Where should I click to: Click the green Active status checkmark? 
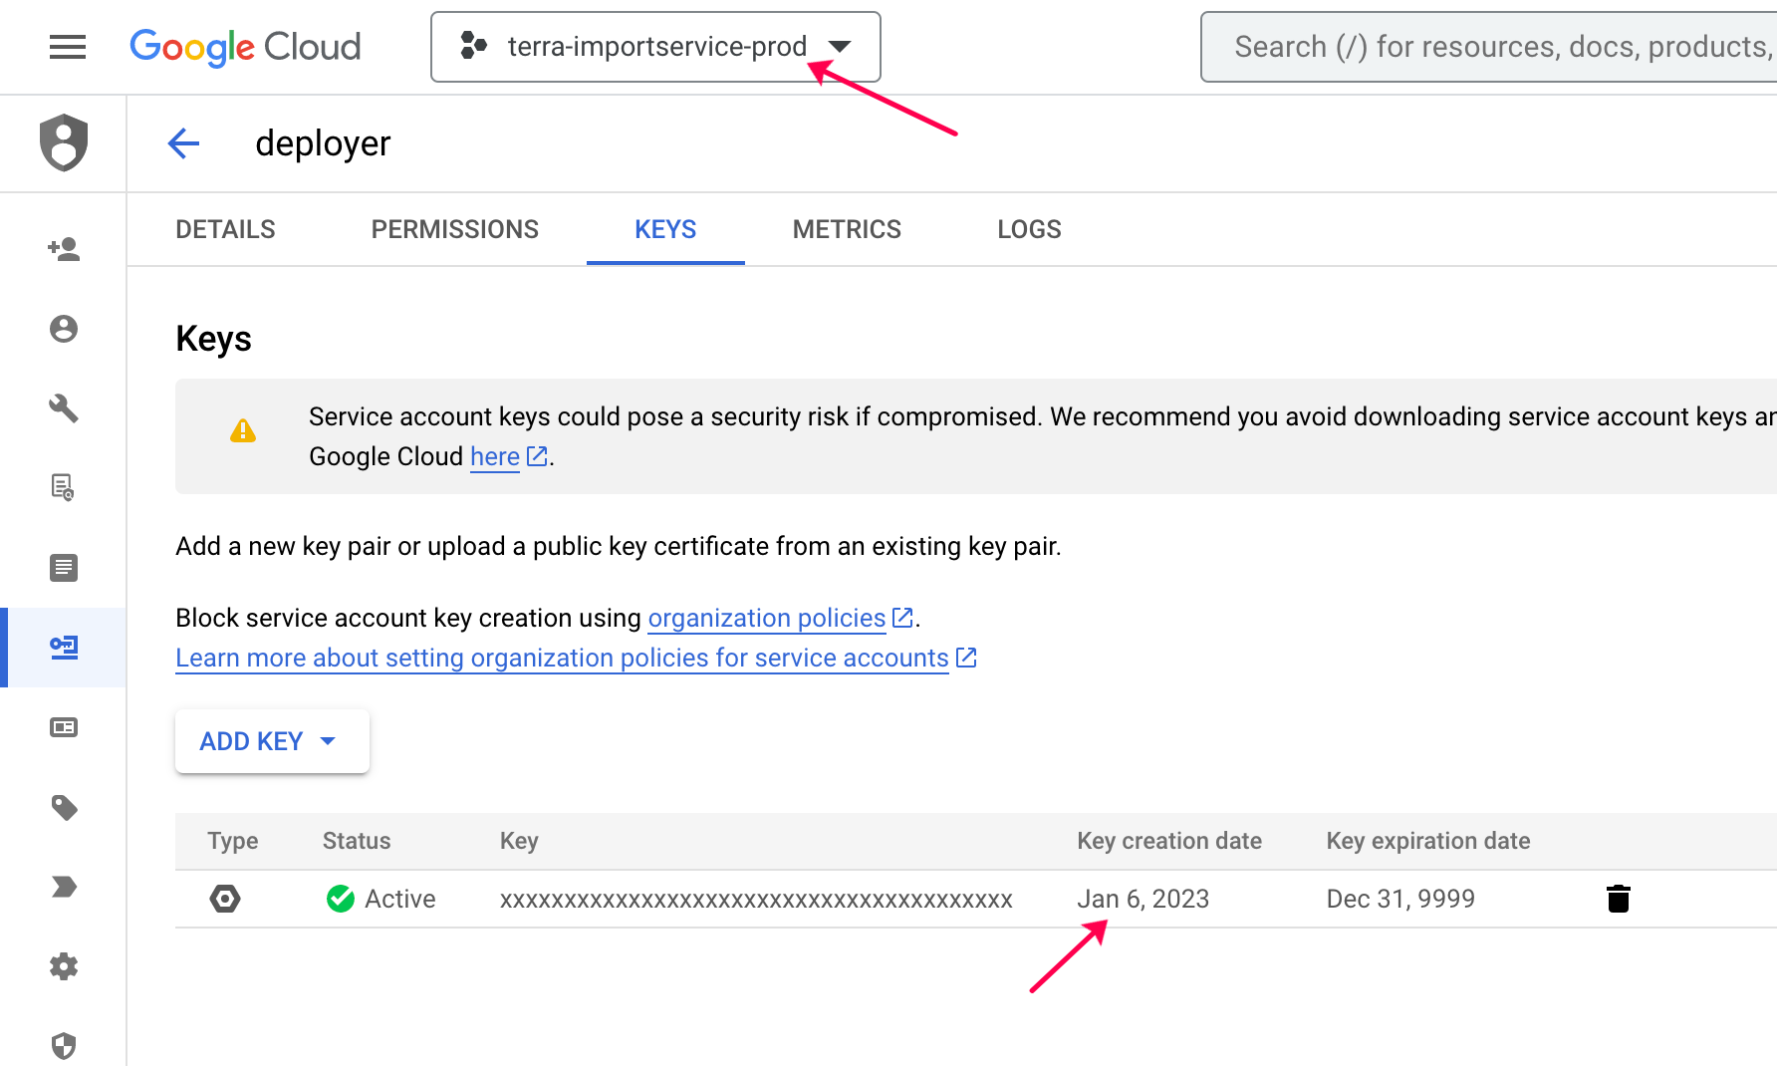click(x=341, y=899)
